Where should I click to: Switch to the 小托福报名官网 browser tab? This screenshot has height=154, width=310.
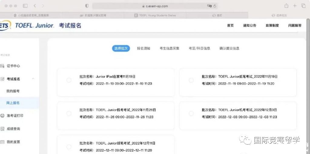[x=31, y=15]
